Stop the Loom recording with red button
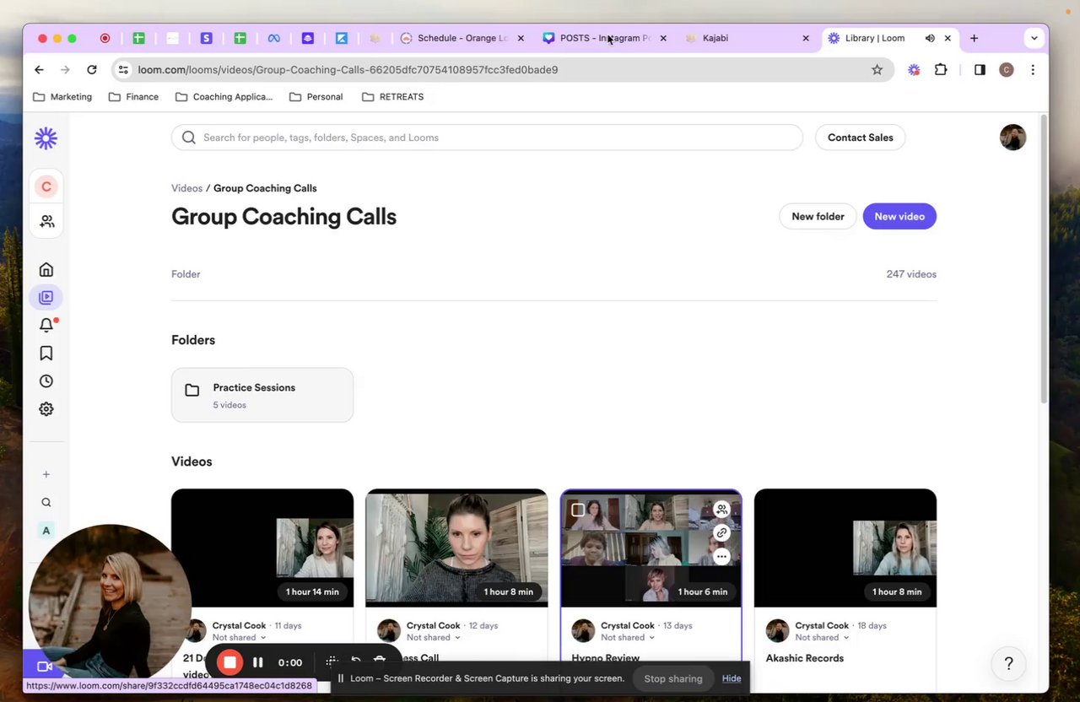Screen dimensions: 1080x702 tap(229, 662)
